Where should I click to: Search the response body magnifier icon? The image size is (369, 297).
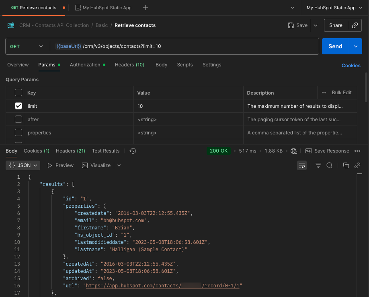click(x=330, y=165)
